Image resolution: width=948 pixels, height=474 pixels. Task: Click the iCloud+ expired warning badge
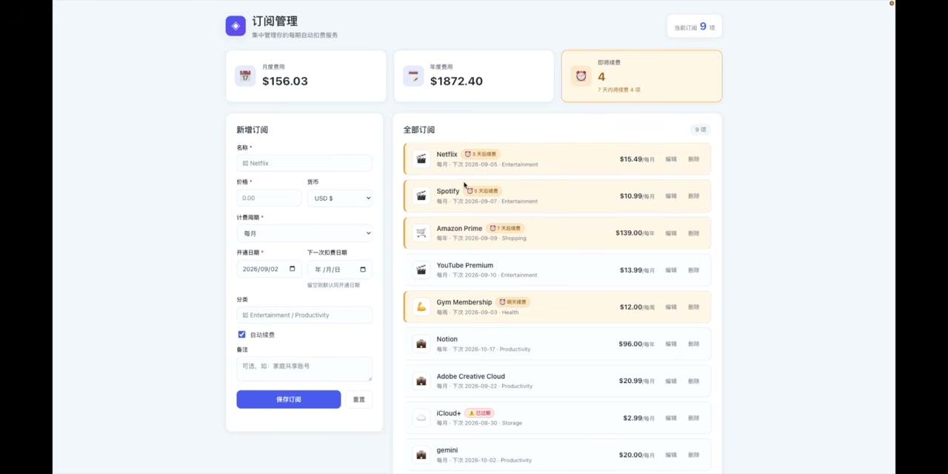coord(479,413)
